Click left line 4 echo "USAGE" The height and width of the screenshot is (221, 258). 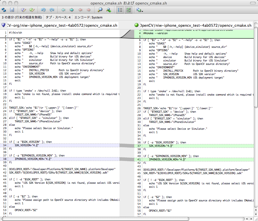[23, 43]
